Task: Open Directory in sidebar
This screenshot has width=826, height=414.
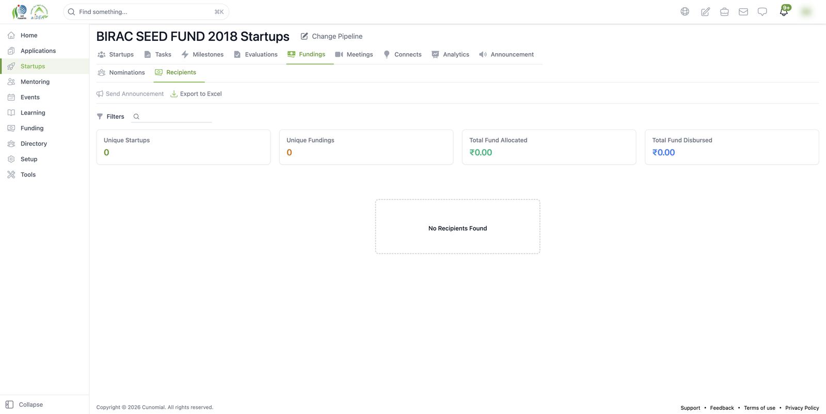Action: tap(44, 144)
